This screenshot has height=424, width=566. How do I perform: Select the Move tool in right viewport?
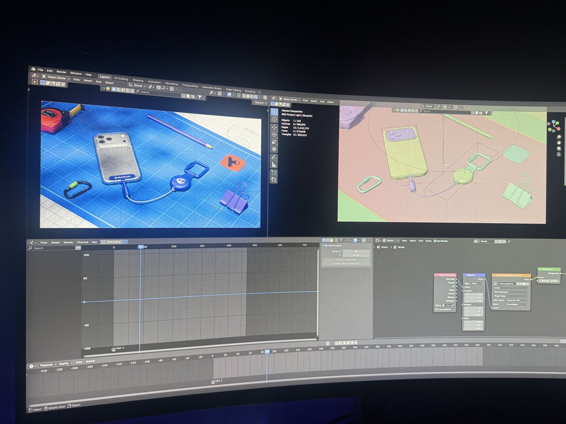tap(274, 127)
